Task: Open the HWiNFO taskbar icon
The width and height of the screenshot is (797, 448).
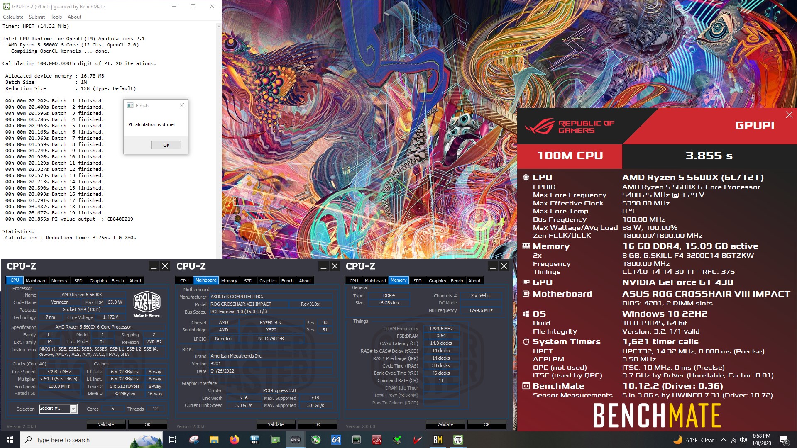Action: pyautogui.click(x=255, y=440)
